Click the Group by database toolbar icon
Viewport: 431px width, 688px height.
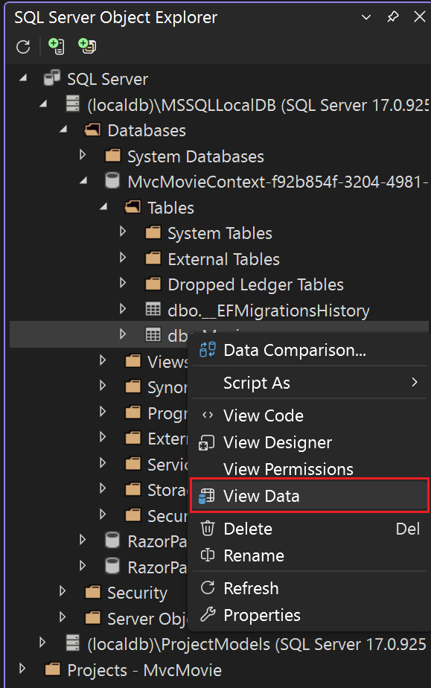pos(87,46)
